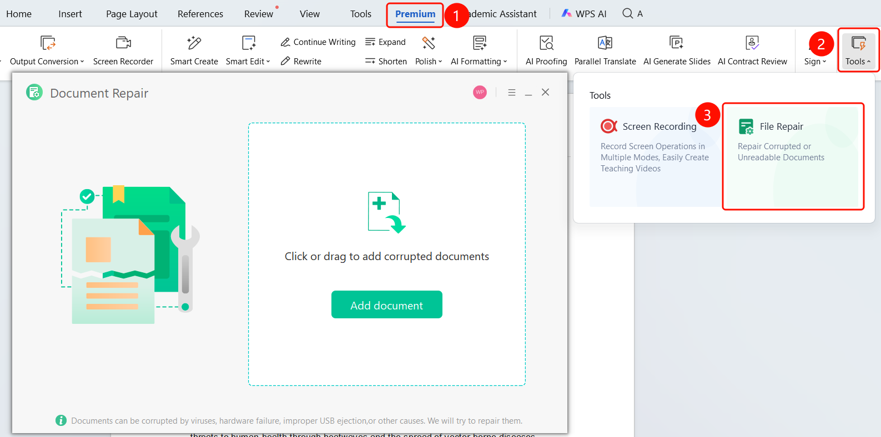Click the Document Repair title logo
This screenshot has height=437, width=881.
(x=34, y=92)
